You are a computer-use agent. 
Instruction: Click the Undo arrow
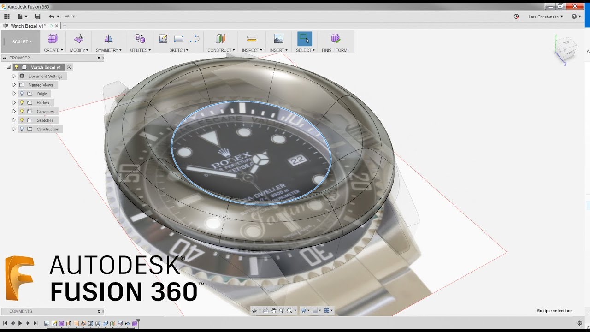[x=52, y=17]
